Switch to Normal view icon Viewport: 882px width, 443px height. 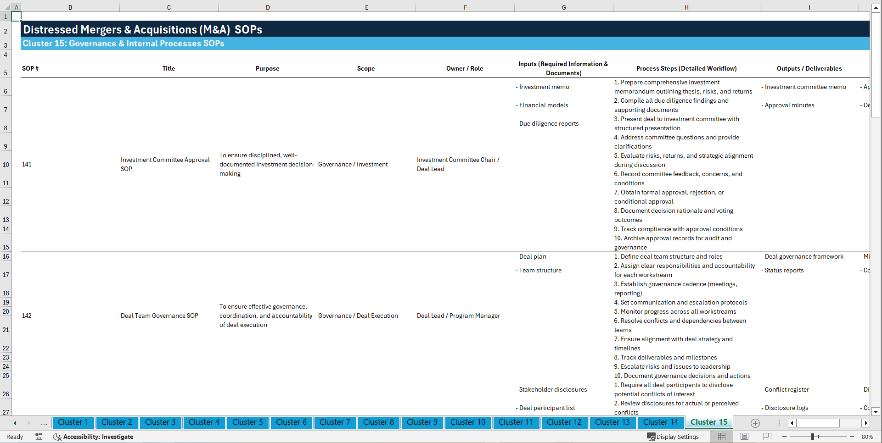pos(721,437)
